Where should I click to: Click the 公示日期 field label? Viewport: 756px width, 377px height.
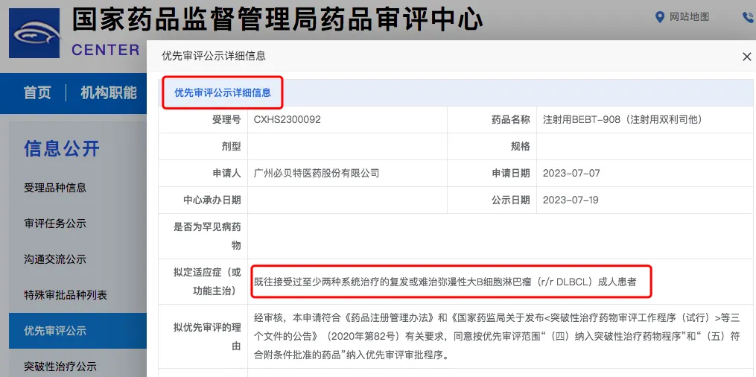click(511, 200)
